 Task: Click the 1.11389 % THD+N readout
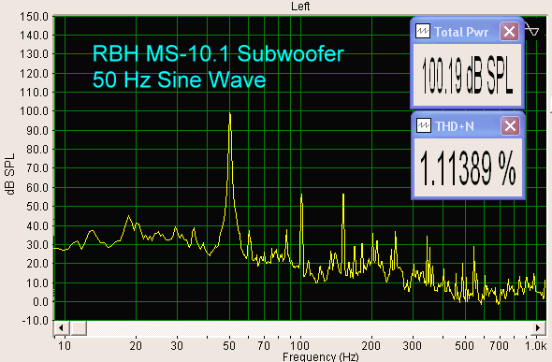pyautogui.click(x=468, y=167)
